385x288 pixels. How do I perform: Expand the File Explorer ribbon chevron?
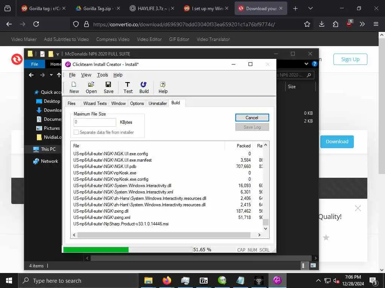[306, 64]
